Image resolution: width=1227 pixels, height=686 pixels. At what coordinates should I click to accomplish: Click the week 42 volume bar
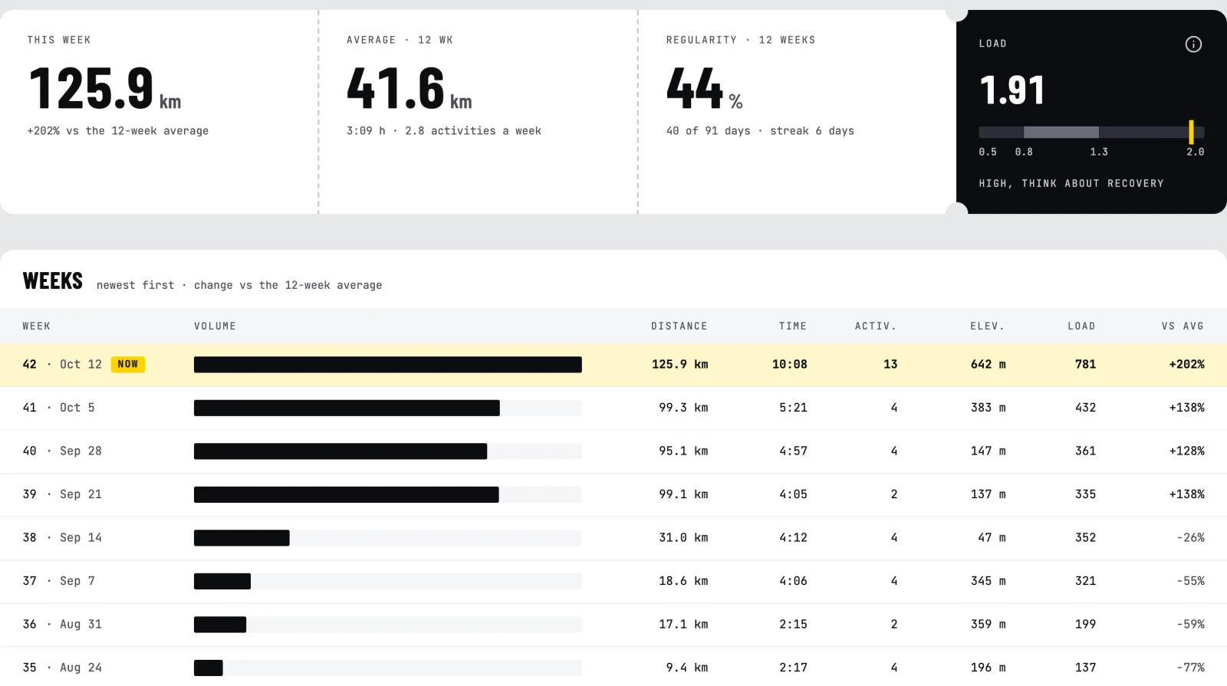click(x=388, y=365)
